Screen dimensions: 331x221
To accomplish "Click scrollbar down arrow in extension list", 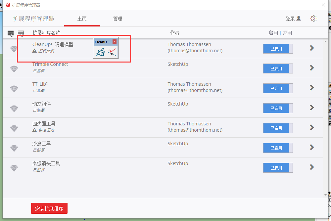I will pyautogui.click(x=325, y=195).
